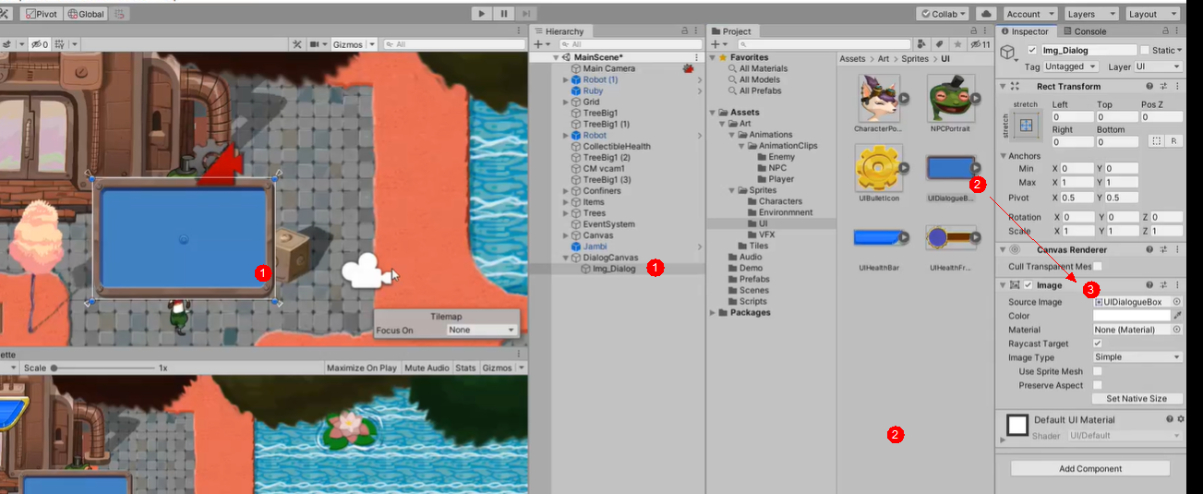Open the Account dropdown
The width and height of the screenshot is (1203, 494).
pos(1029,14)
